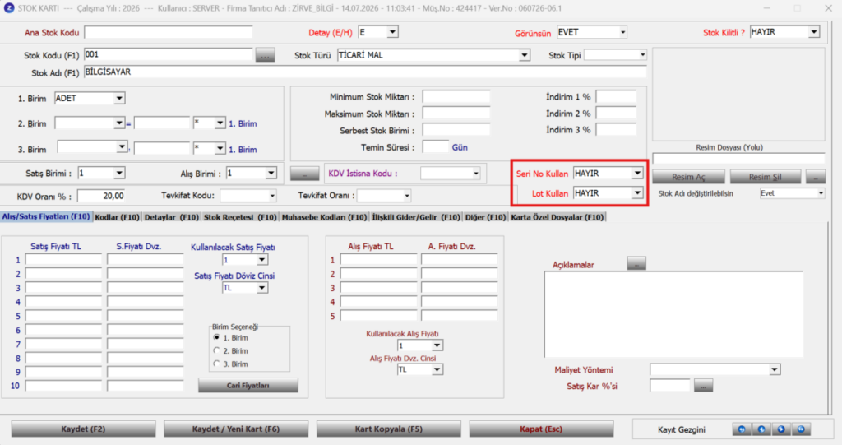842x445 pixels.
Task: Expand the Maliyet Yöntemi dropdown
Action: click(x=775, y=370)
